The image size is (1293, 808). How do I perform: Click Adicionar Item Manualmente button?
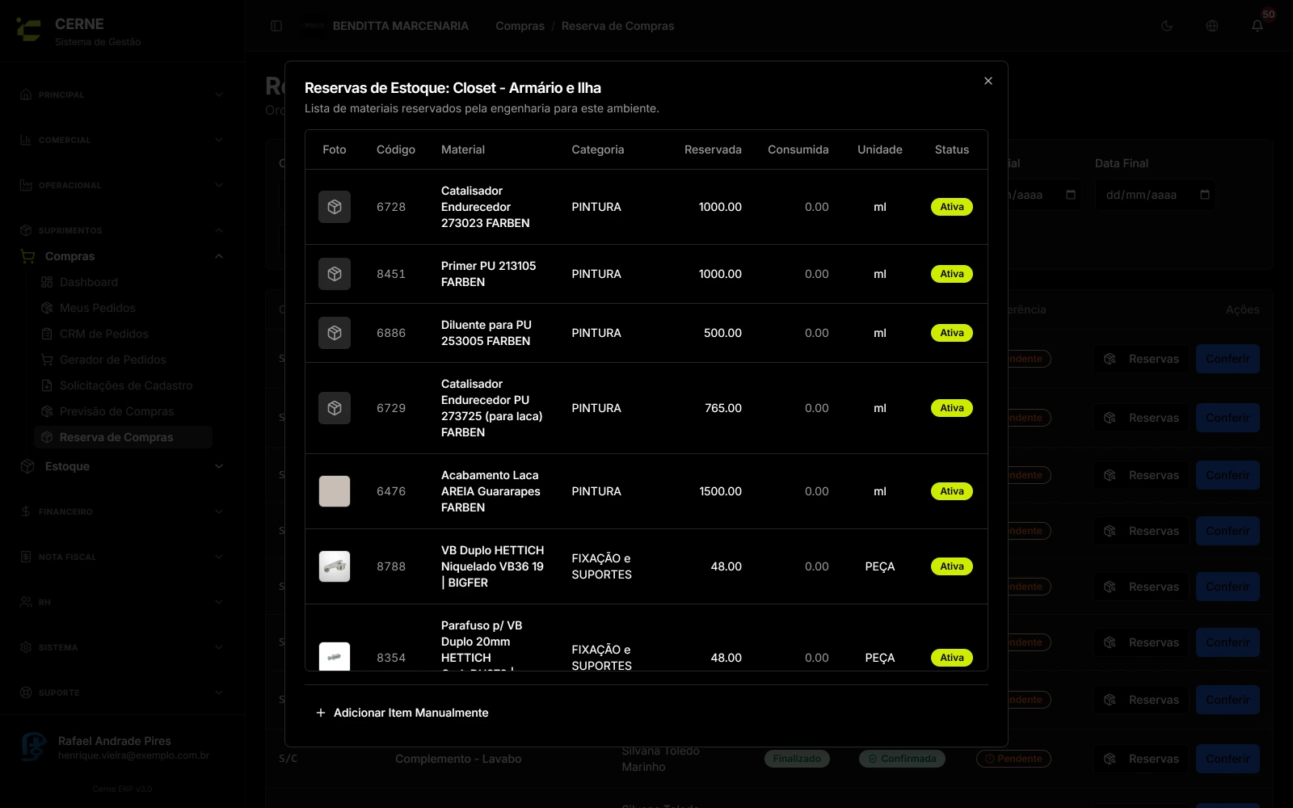(402, 713)
